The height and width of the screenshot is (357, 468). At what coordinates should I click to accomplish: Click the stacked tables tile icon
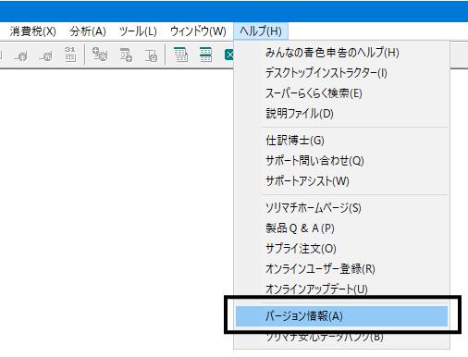point(205,55)
